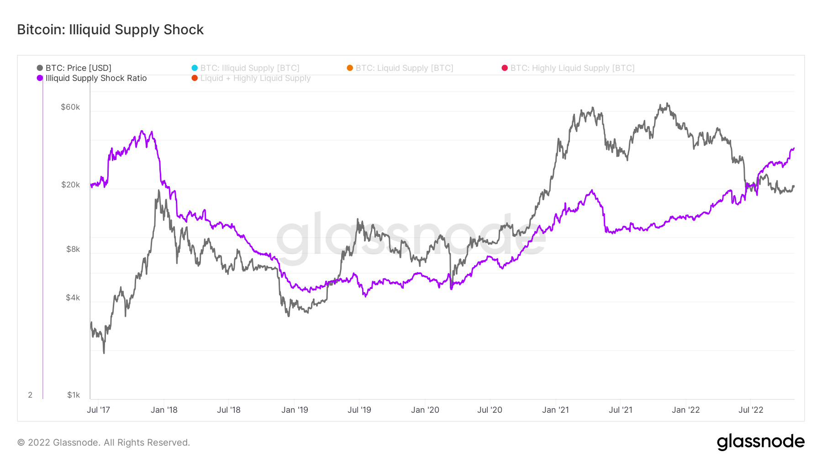Click the orange Liquid Supply legend dot
This screenshot has width=822, height=463.
tap(350, 68)
